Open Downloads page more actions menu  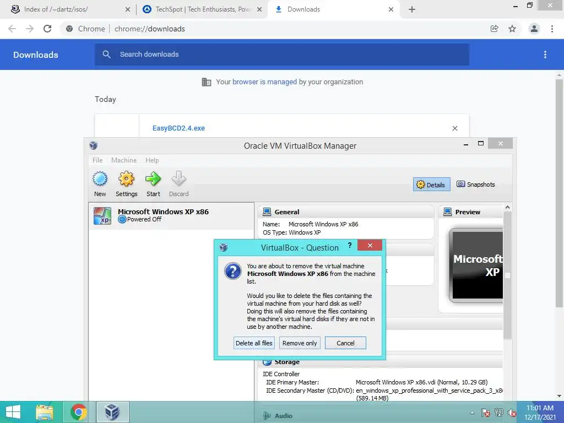[545, 55]
